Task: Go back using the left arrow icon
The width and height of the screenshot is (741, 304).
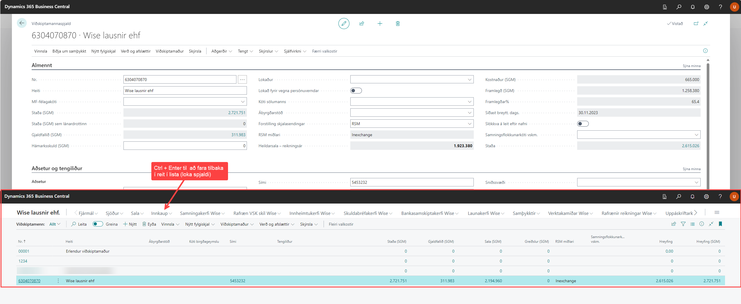Action: (22, 23)
